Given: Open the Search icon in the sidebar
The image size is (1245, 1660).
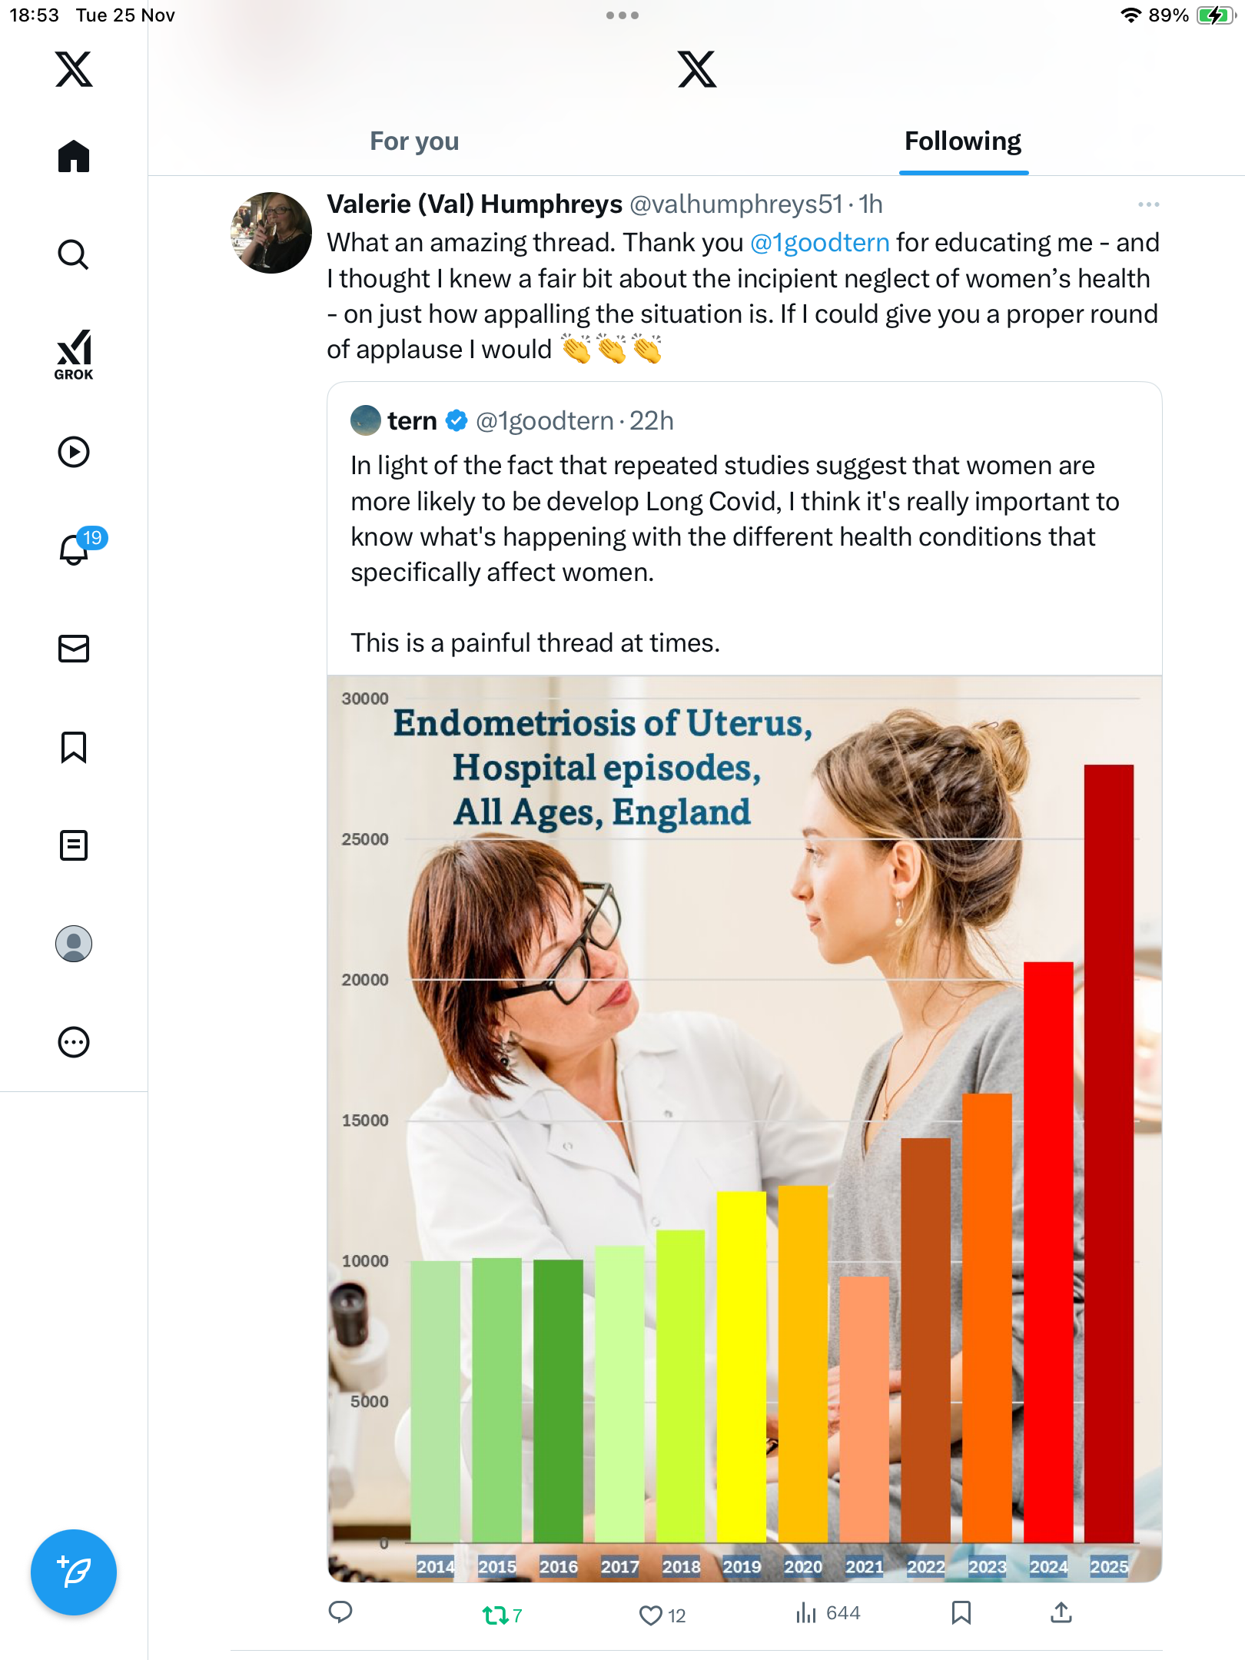Looking at the screenshot, I should [74, 254].
